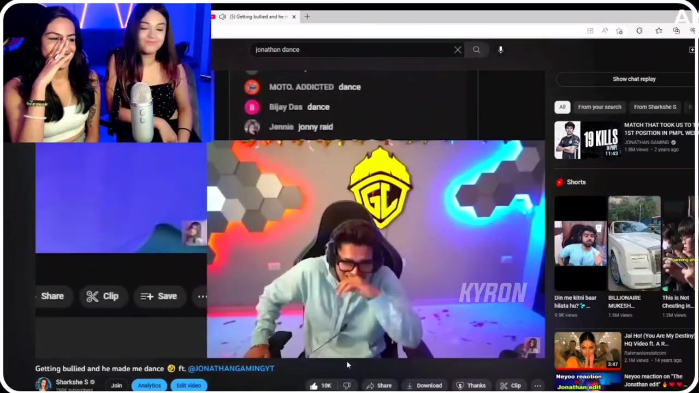Expand Show chat replay panel
Screen dimensions: 699x393
[x=633, y=79]
